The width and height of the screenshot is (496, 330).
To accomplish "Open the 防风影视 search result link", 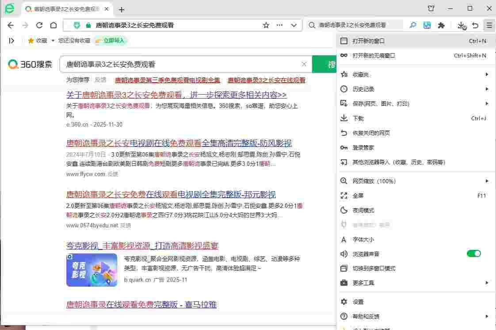I will (x=179, y=143).
